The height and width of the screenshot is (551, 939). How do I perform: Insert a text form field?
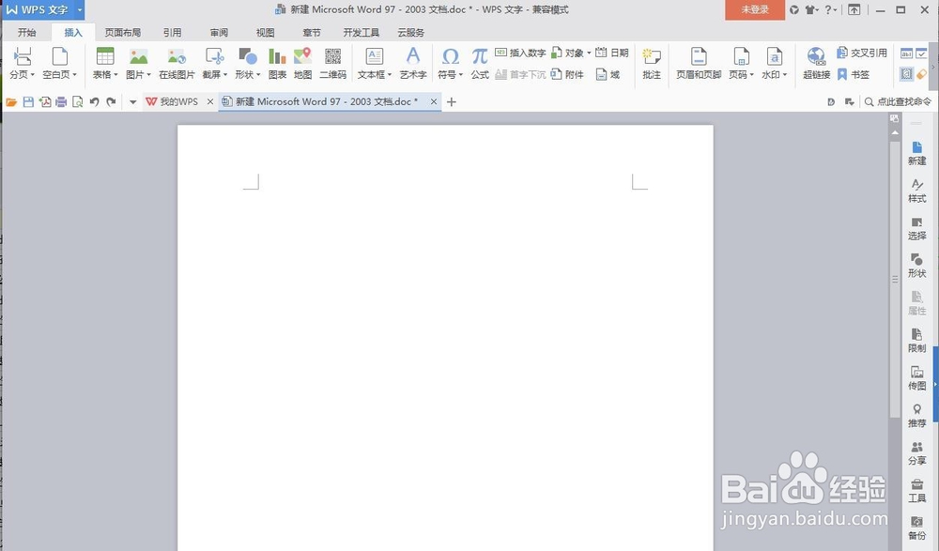coord(907,54)
